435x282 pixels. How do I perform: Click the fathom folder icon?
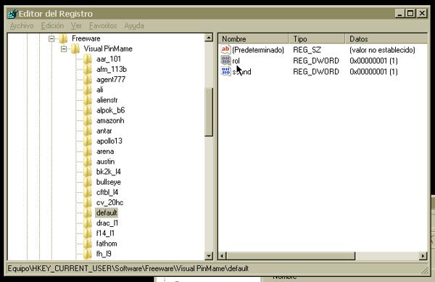coord(88,244)
